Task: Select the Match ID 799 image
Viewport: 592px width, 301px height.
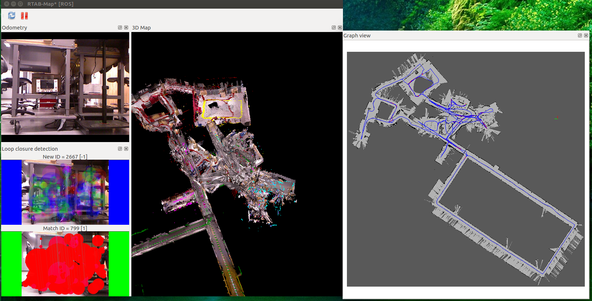Action: (x=65, y=264)
